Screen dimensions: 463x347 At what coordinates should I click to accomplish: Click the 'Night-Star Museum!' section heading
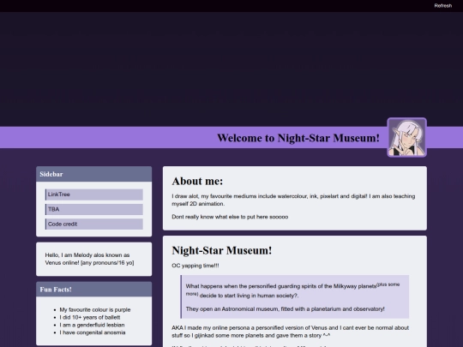(x=222, y=250)
